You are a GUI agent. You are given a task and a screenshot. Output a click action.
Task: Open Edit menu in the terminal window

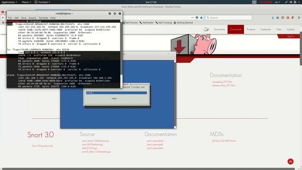(x=17, y=18)
